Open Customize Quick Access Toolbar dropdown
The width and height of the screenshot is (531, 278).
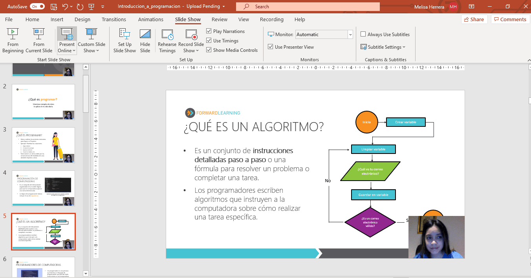point(103,7)
